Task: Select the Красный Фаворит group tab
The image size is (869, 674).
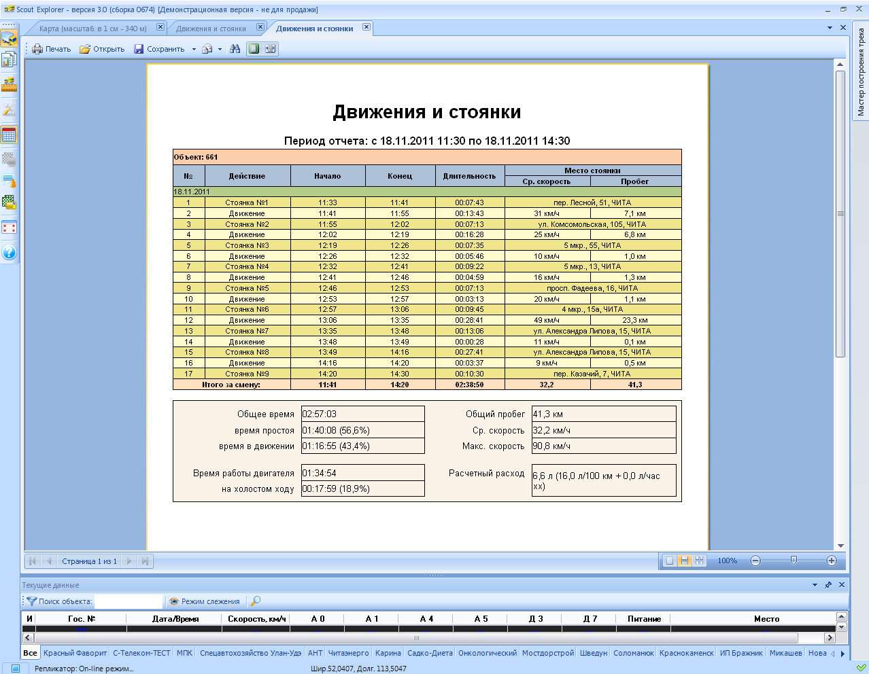Action: [75, 653]
